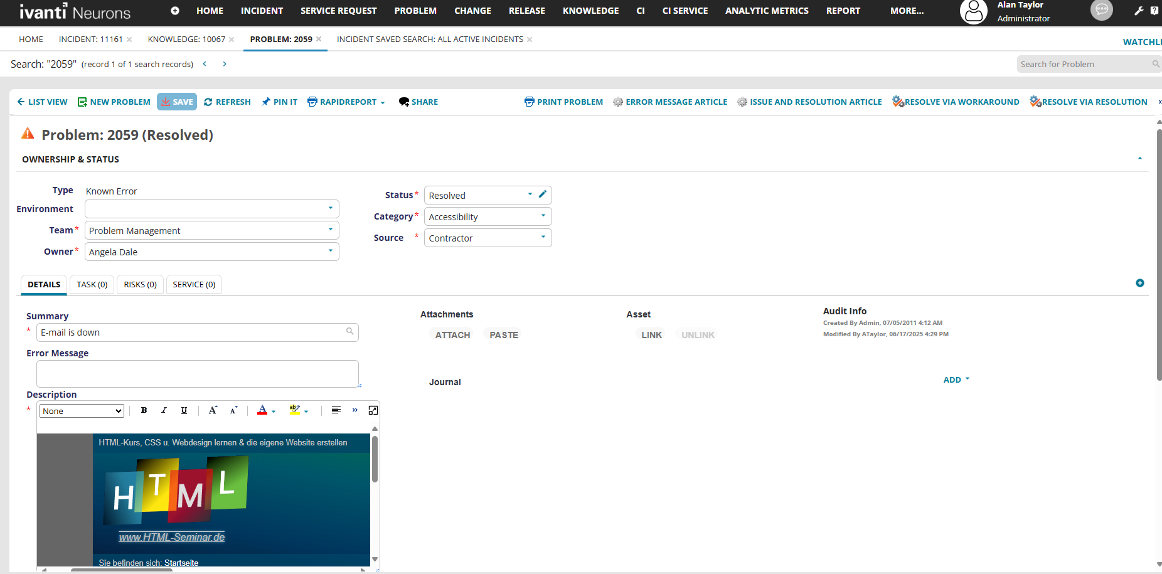Click the Share speech bubble icon
This screenshot has height=574, width=1162.
pos(404,102)
